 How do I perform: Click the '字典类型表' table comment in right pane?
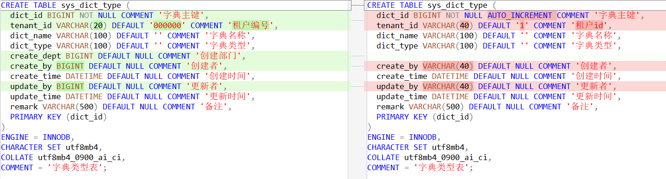pyautogui.click(x=441, y=167)
